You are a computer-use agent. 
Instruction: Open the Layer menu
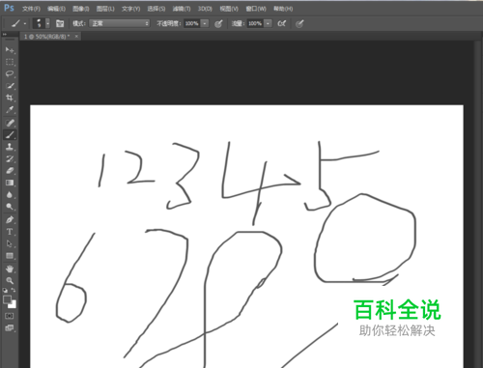pos(105,9)
